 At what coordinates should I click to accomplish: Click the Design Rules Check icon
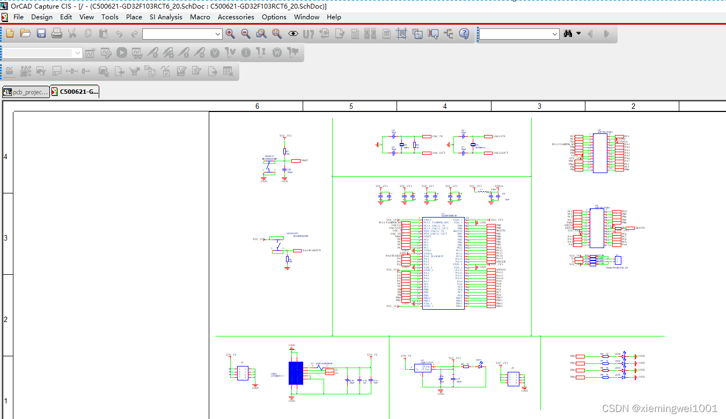(x=340, y=33)
